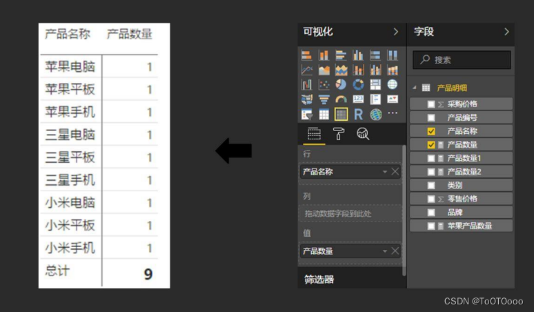The width and height of the screenshot is (534, 312).
Task: Select the scatter chart visual
Action: point(324,84)
